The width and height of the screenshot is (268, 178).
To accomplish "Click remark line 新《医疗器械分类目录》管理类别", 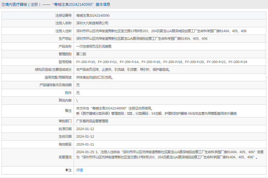I will pyautogui.click(x=156, y=113).
